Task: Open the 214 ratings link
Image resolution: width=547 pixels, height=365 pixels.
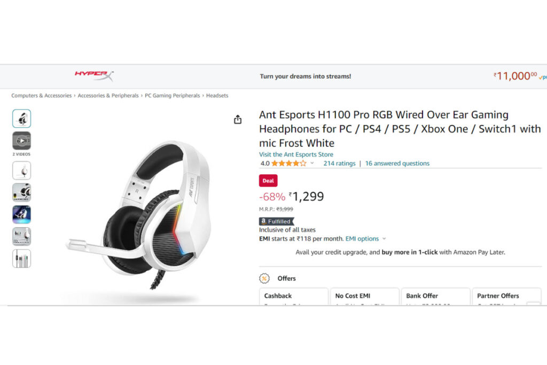Action: pyautogui.click(x=339, y=164)
